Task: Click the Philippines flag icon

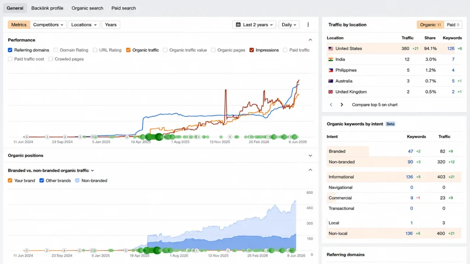Action: tap(330, 70)
